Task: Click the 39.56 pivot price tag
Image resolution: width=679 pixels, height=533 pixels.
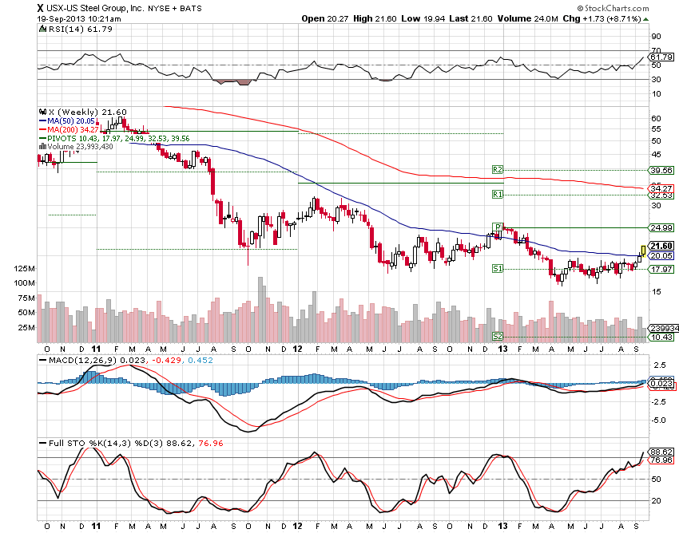Action: [661, 170]
